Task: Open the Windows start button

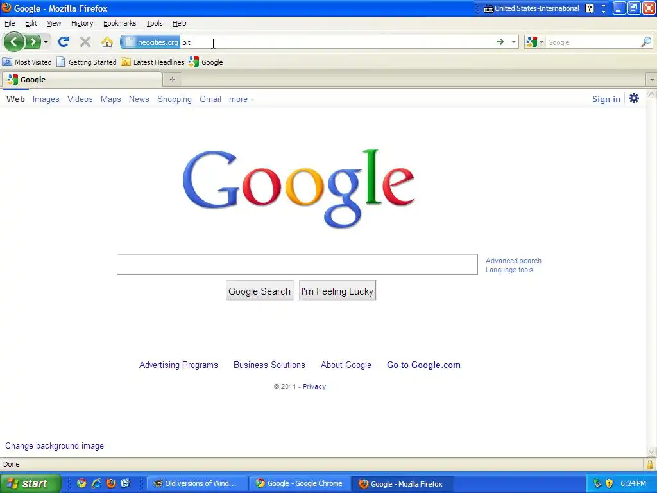Action: (30, 483)
